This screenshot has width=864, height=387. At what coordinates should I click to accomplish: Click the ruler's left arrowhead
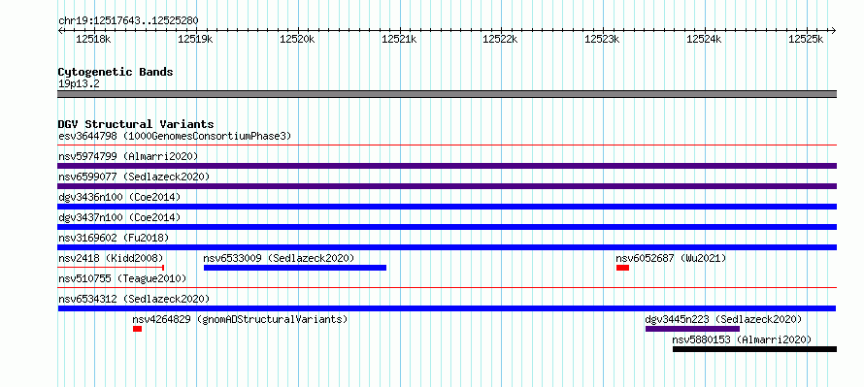pyautogui.click(x=60, y=31)
